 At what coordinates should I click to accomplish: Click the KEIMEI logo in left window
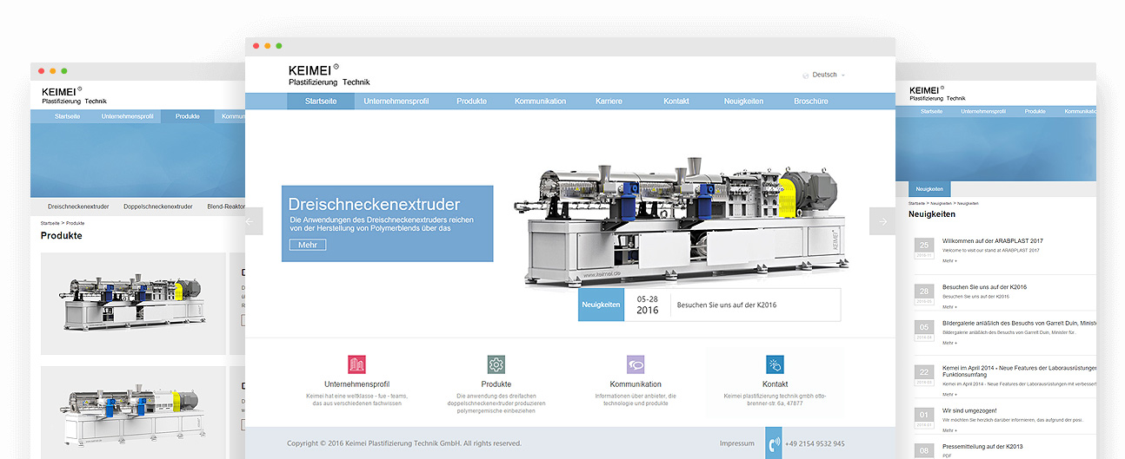(x=74, y=95)
